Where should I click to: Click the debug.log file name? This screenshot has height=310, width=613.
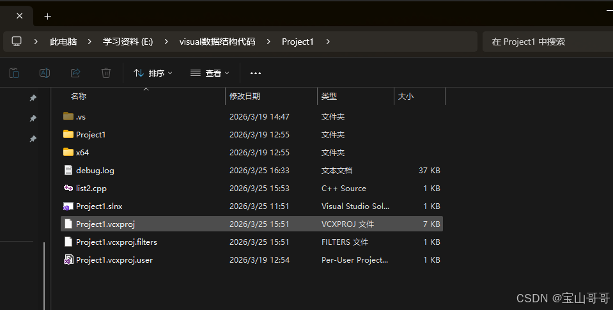click(95, 171)
